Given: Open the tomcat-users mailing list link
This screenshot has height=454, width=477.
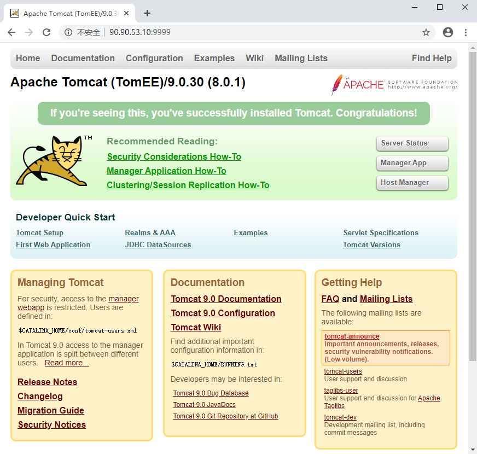Looking at the screenshot, I should click(x=343, y=371).
